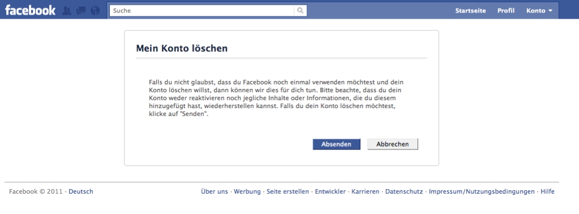Viewport: 579px width, 214px height.
Task: Open the friend requests icon
Action: pos(67,11)
